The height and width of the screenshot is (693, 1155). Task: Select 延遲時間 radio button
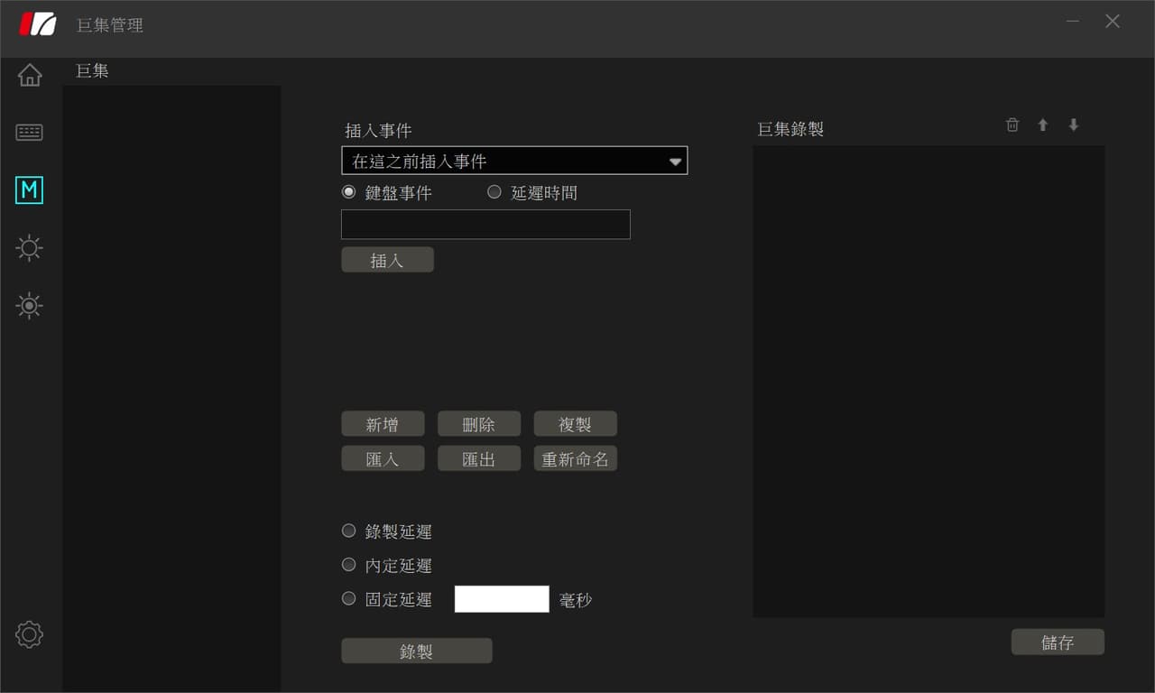[x=494, y=191]
